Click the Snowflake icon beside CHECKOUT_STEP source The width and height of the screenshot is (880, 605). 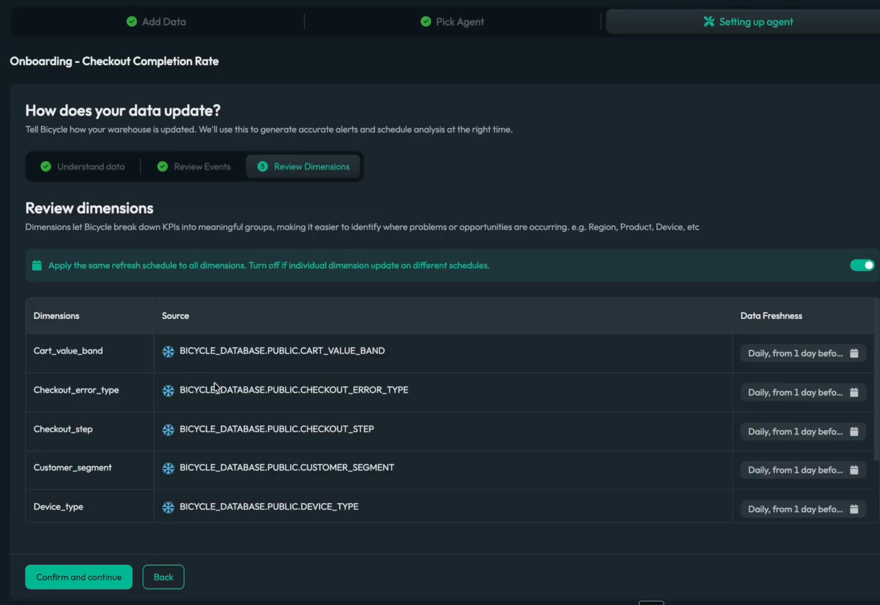pos(168,430)
